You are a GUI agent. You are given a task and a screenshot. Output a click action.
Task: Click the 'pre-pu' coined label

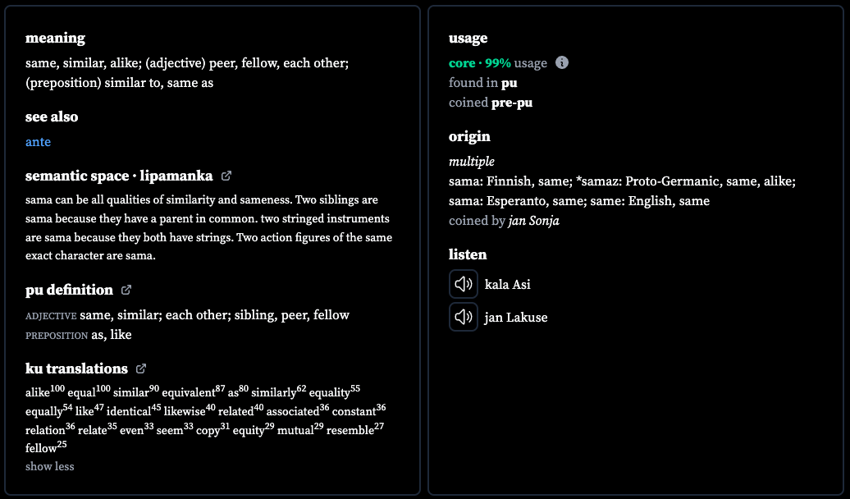pos(512,103)
